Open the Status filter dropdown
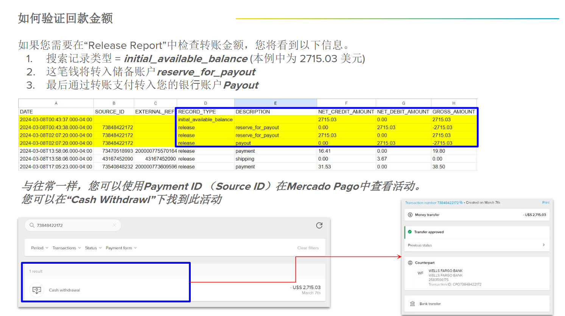565x316 pixels. (x=93, y=248)
